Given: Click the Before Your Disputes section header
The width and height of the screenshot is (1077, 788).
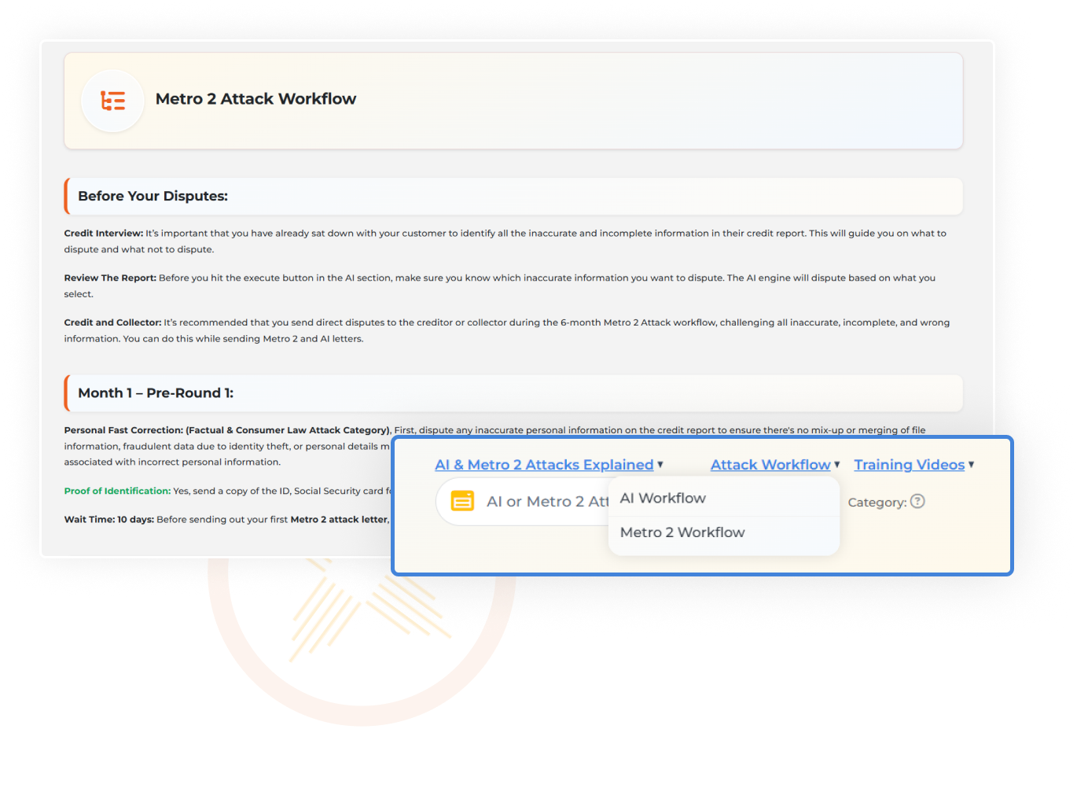Looking at the screenshot, I should point(153,196).
